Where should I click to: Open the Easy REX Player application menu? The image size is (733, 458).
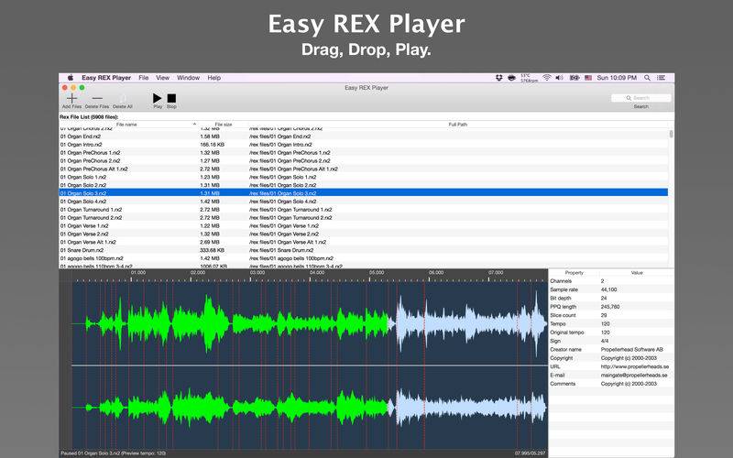106,78
